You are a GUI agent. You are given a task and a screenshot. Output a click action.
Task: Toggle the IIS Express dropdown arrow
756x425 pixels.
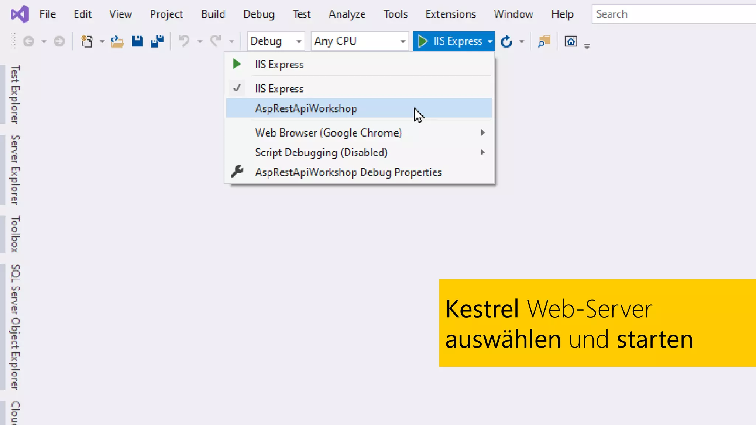tap(490, 41)
